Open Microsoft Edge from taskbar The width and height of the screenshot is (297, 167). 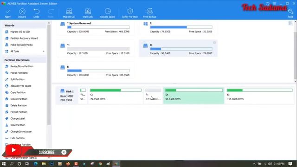[x=36, y=164]
